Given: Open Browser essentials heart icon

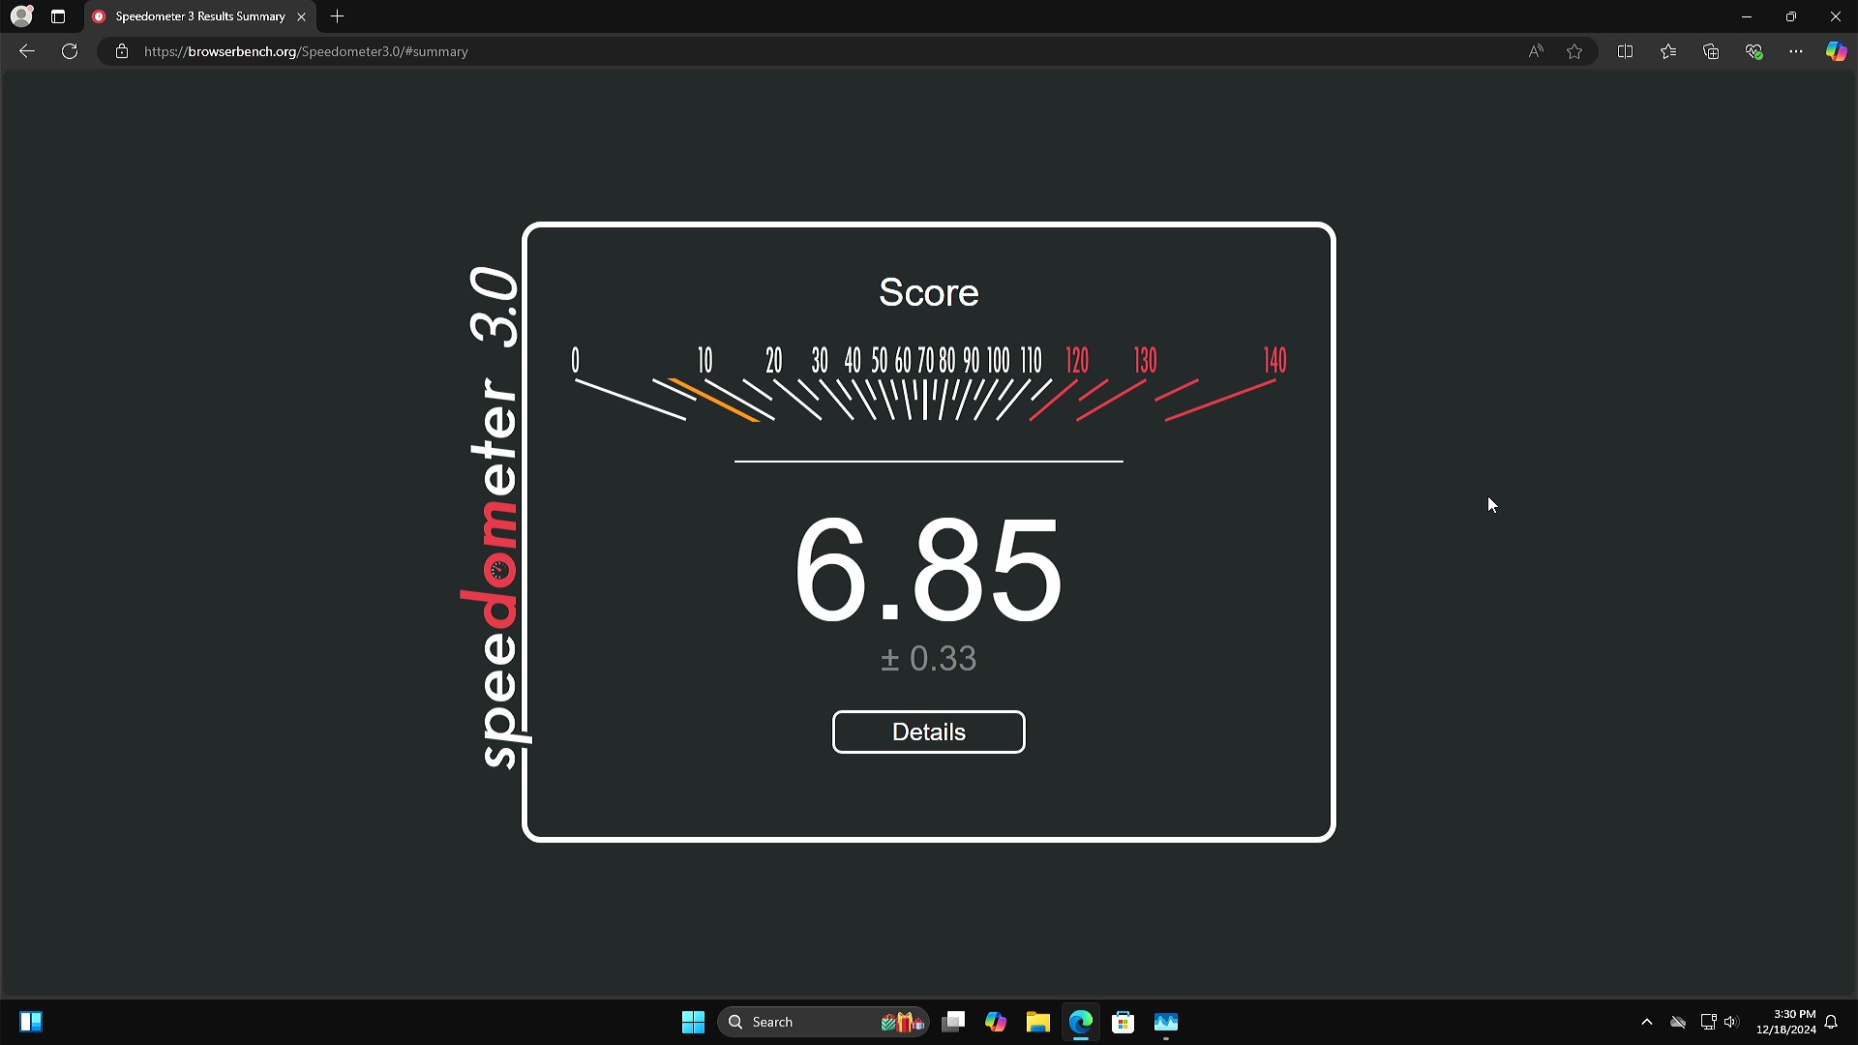Looking at the screenshot, I should [1753, 51].
